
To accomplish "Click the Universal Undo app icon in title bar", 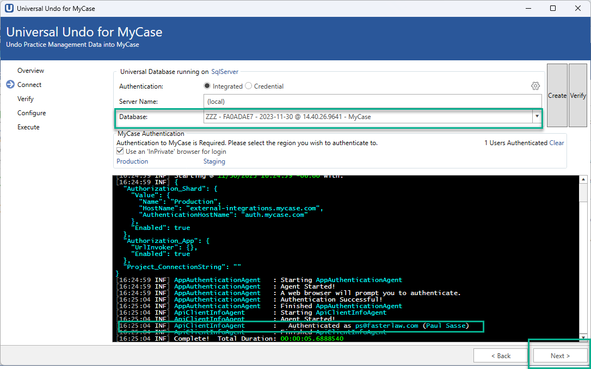I will tap(9, 8).
